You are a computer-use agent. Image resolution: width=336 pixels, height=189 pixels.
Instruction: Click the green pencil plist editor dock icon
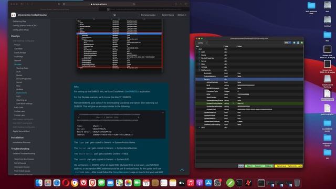click(230, 183)
